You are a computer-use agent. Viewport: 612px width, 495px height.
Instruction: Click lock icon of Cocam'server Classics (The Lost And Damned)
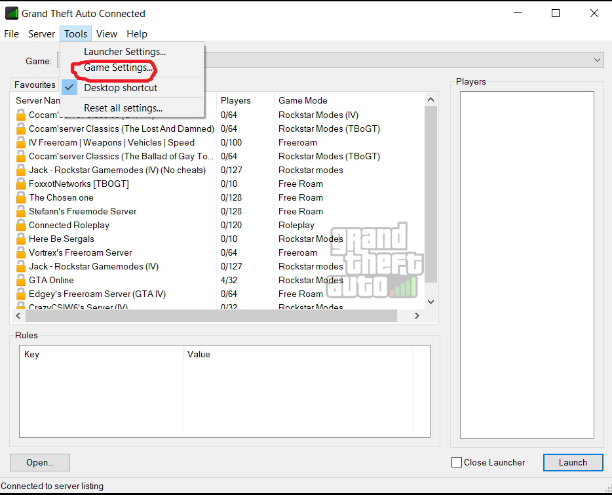tap(21, 129)
